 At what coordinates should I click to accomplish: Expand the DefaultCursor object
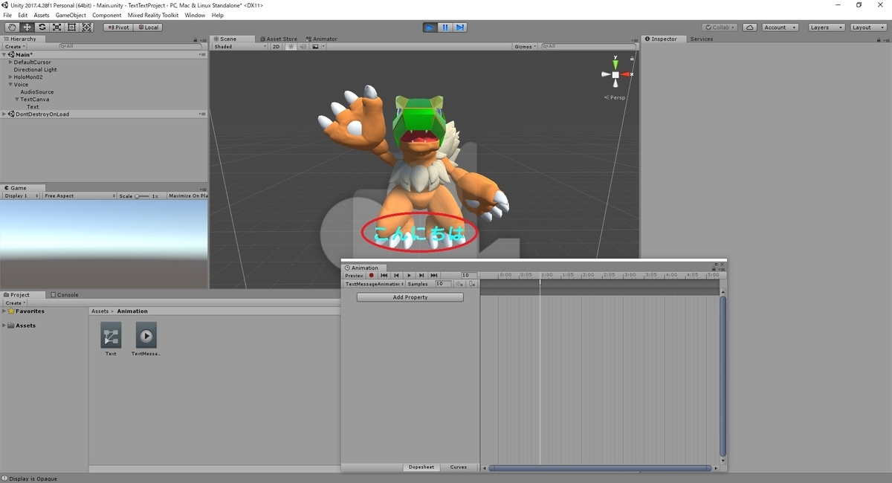(10, 62)
